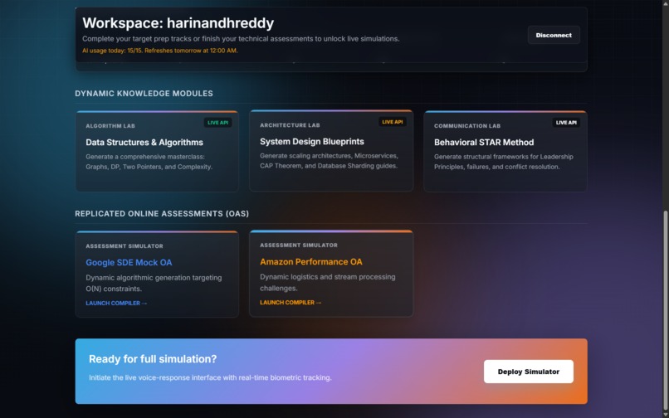The width and height of the screenshot is (669, 418).
Task: Click the Dynamic Knowledge Modules heading
Action: (x=144, y=94)
